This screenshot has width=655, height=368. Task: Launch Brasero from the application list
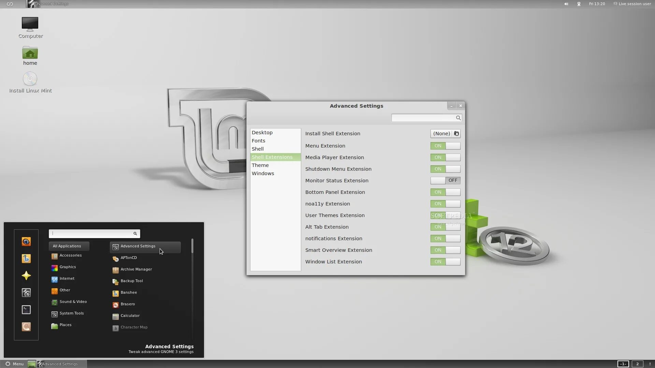pos(128,304)
